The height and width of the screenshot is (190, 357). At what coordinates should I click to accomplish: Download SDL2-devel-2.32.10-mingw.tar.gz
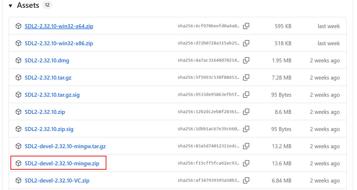point(65,146)
